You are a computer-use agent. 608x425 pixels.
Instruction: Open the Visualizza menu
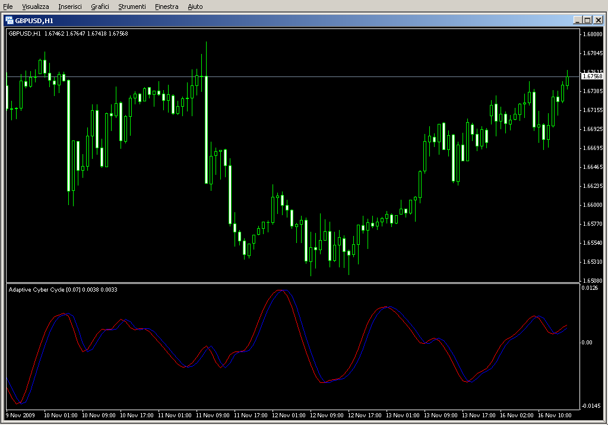35,7
